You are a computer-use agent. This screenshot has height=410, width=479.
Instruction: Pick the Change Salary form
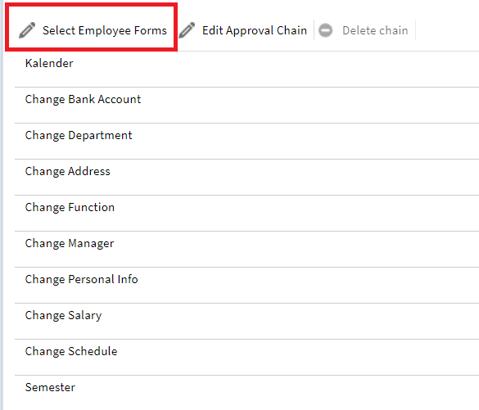pos(246,322)
